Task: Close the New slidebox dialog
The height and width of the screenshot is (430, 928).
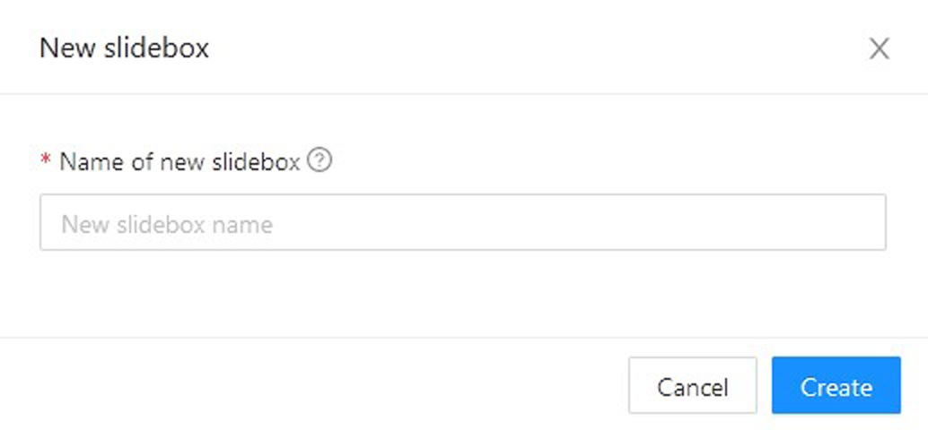Action: click(x=879, y=48)
